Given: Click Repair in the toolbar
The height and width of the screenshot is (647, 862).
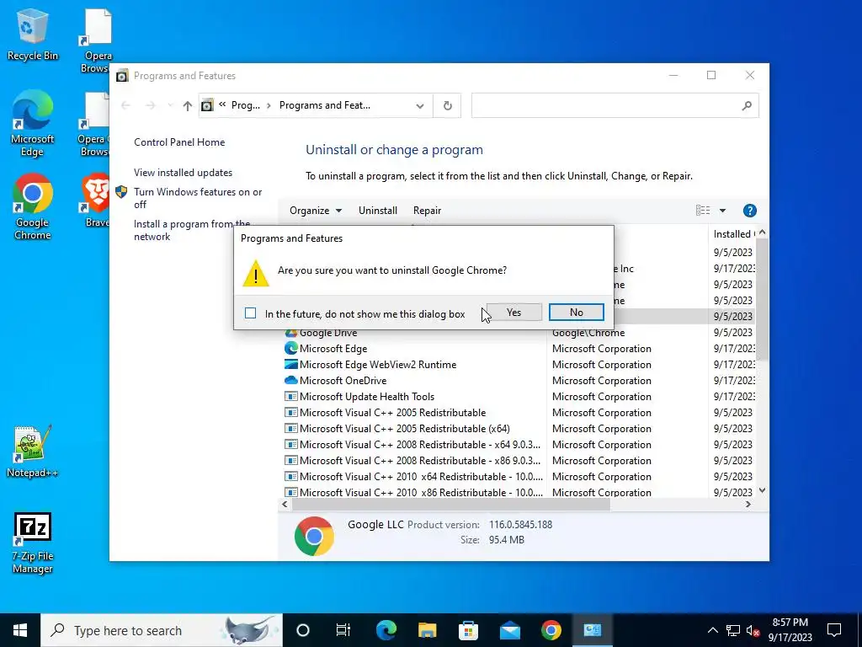Looking at the screenshot, I should (427, 211).
